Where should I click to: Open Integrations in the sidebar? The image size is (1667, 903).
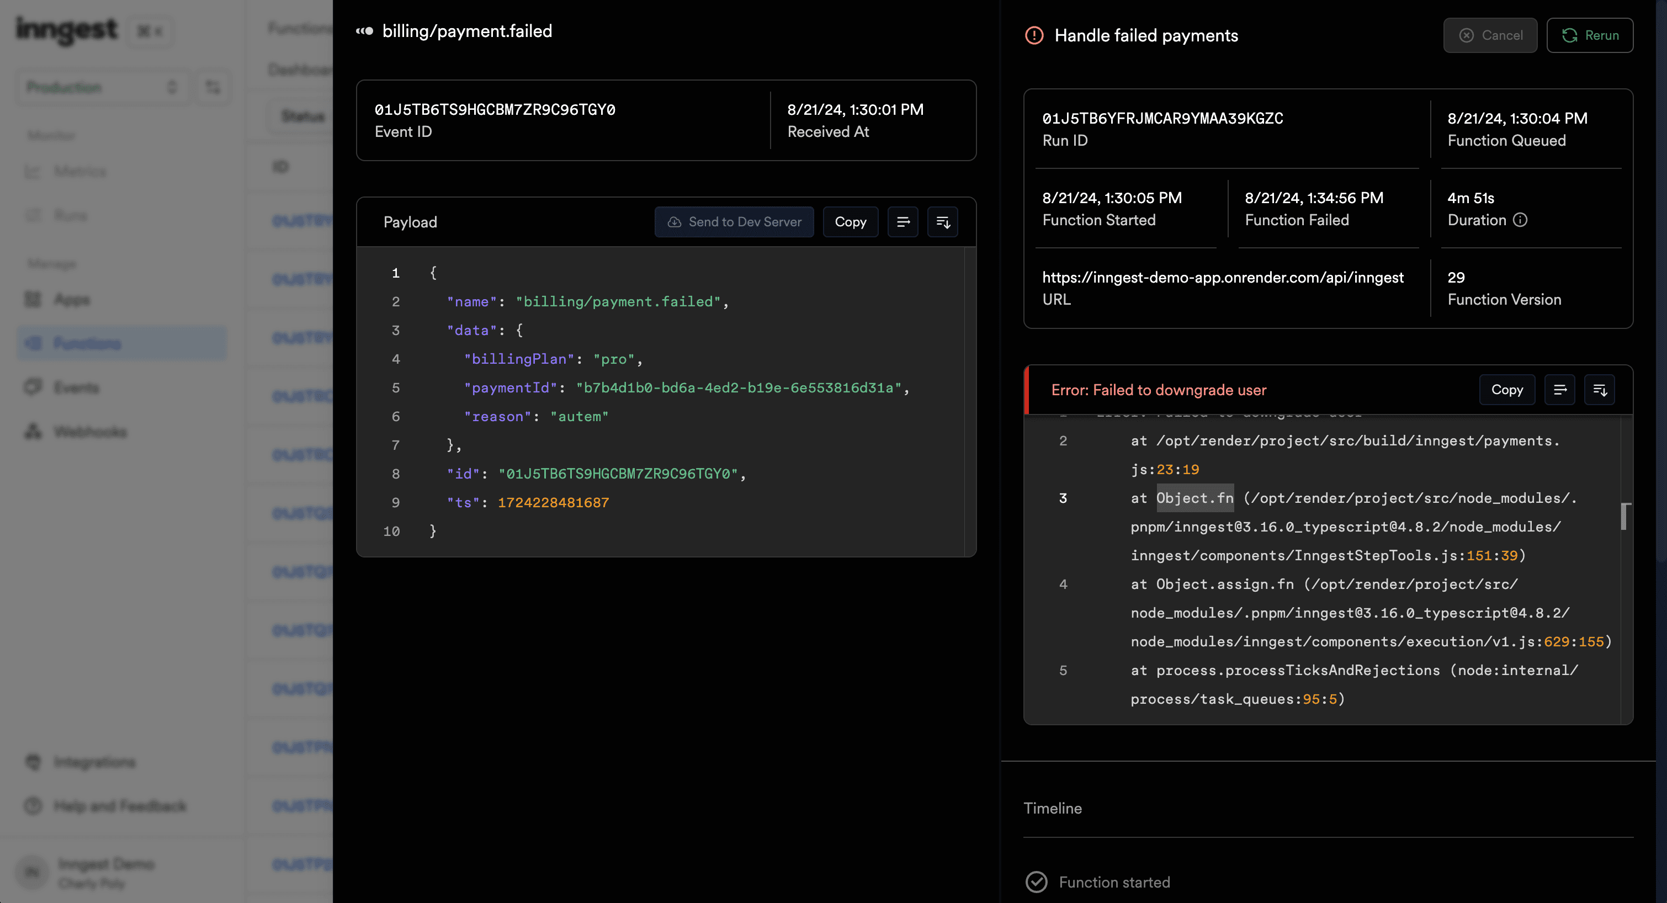point(121,762)
